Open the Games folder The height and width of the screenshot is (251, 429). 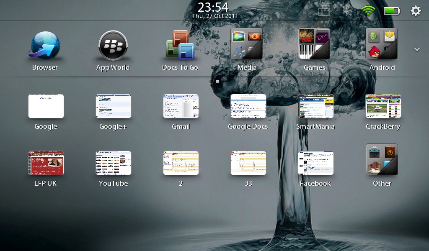(x=314, y=44)
